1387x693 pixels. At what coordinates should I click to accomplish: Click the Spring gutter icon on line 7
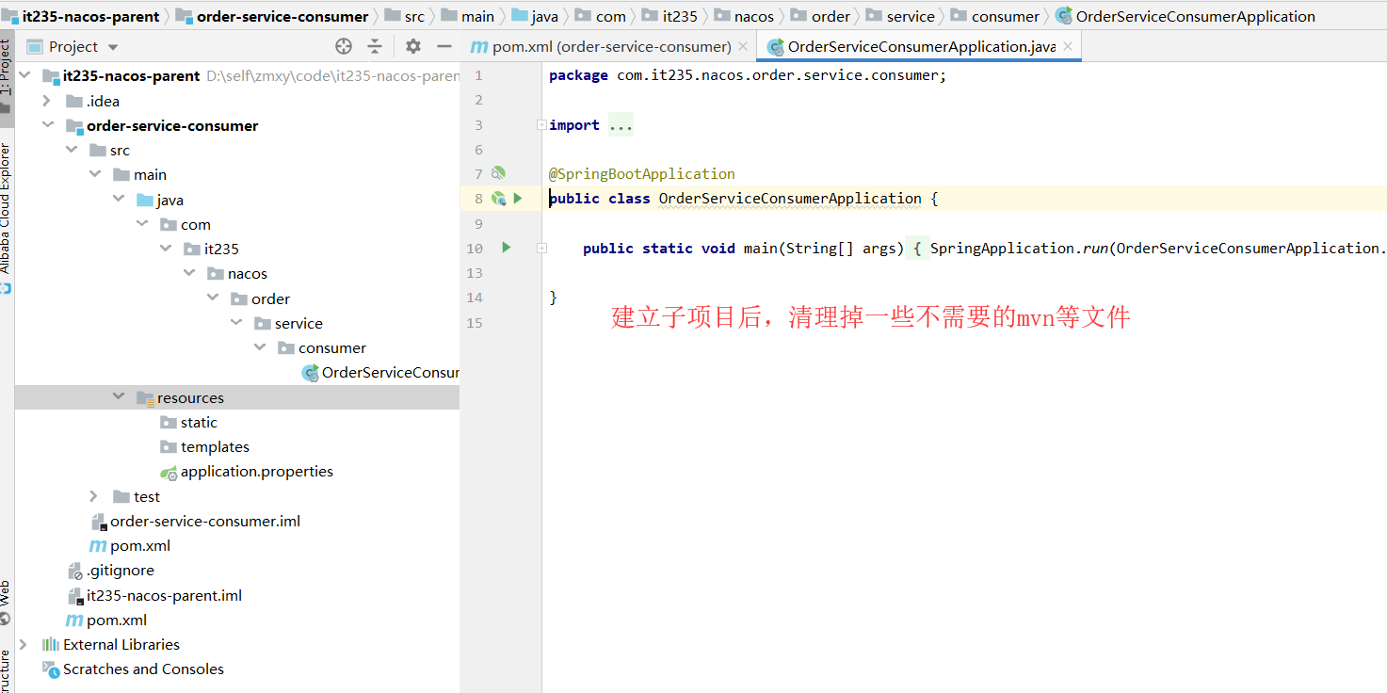[x=499, y=173]
